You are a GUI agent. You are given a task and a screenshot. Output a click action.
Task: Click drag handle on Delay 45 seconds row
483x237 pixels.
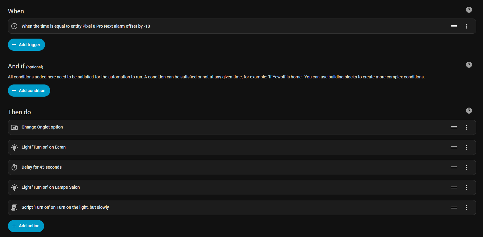pyautogui.click(x=454, y=167)
